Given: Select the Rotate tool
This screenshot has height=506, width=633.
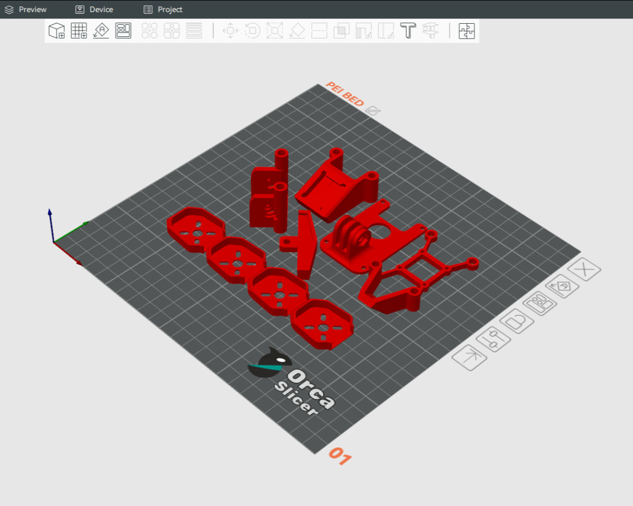Looking at the screenshot, I should [253, 31].
